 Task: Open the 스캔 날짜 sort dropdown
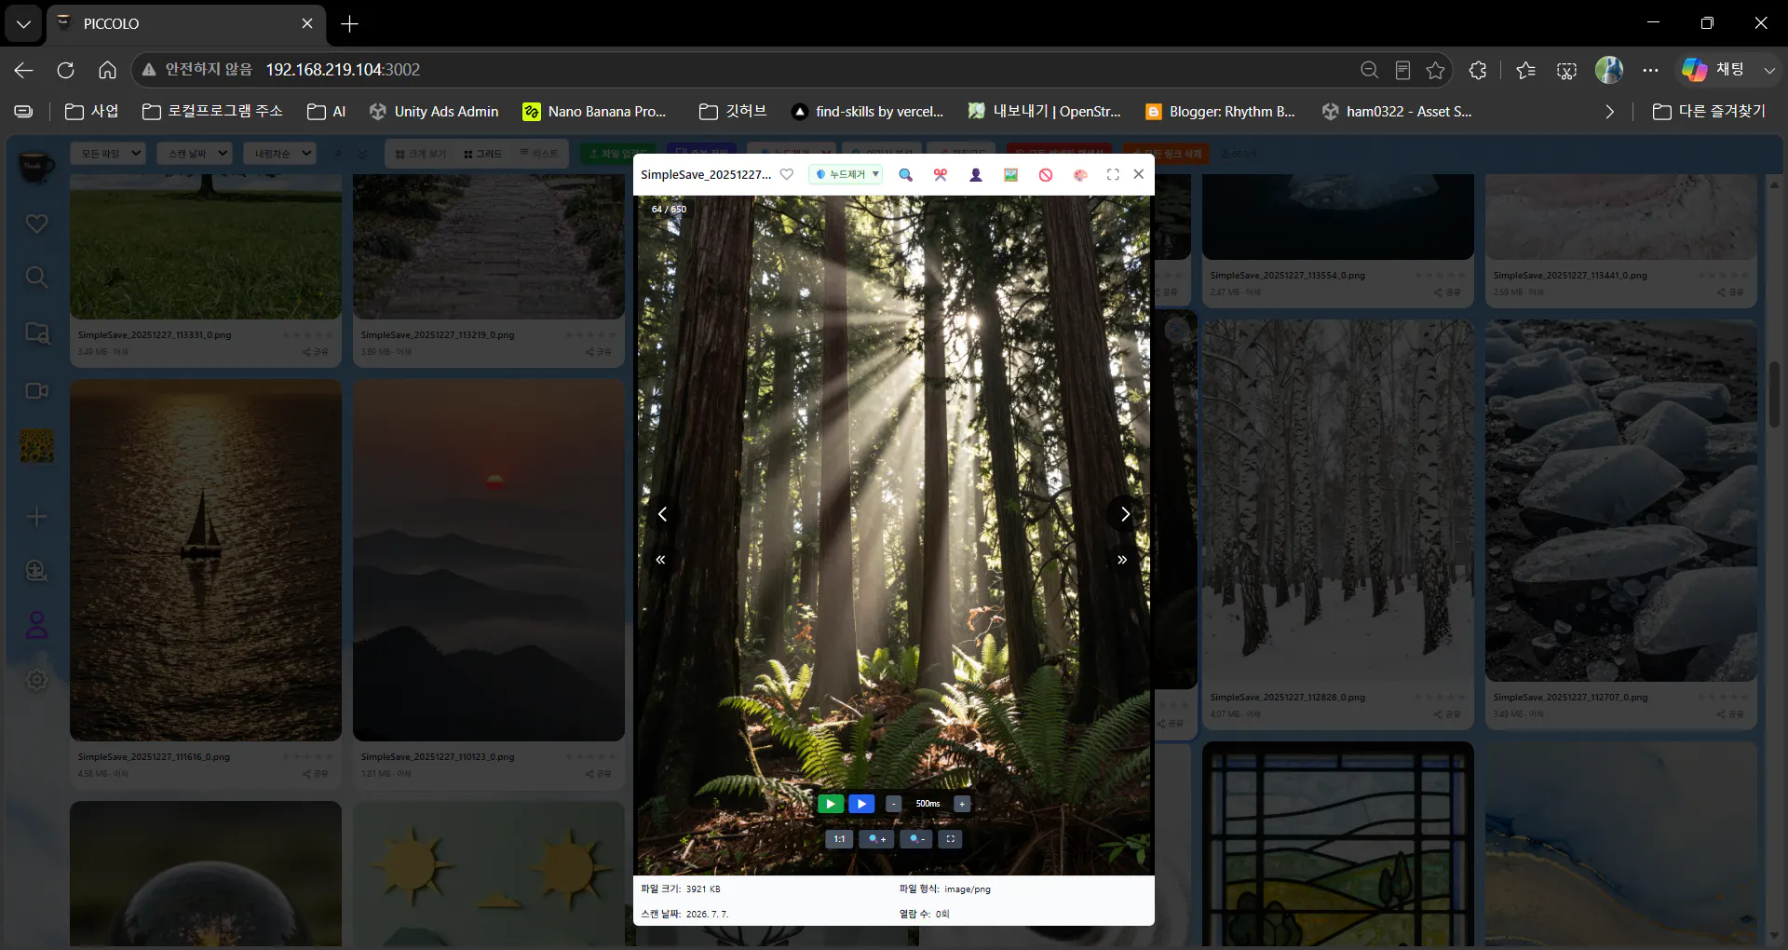tap(195, 154)
